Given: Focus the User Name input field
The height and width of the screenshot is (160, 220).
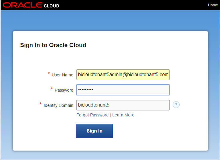Looking at the screenshot, I should [123, 75].
